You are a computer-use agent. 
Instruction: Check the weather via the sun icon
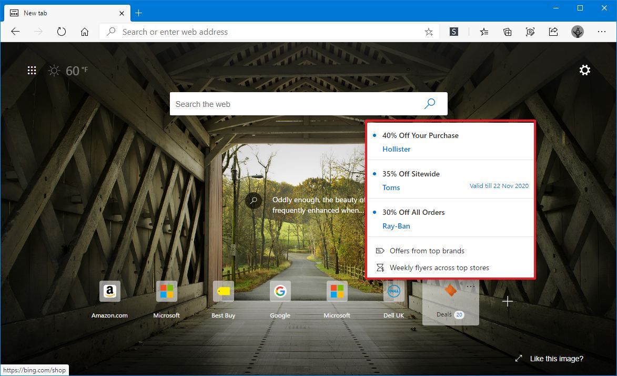pyautogui.click(x=54, y=70)
